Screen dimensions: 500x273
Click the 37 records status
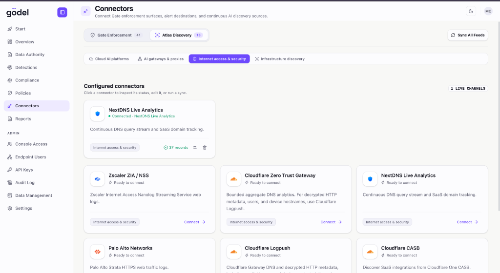coord(176,148)
